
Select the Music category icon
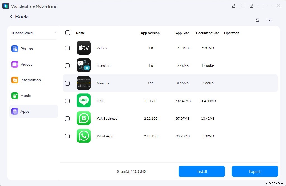(x=15, y=96)
